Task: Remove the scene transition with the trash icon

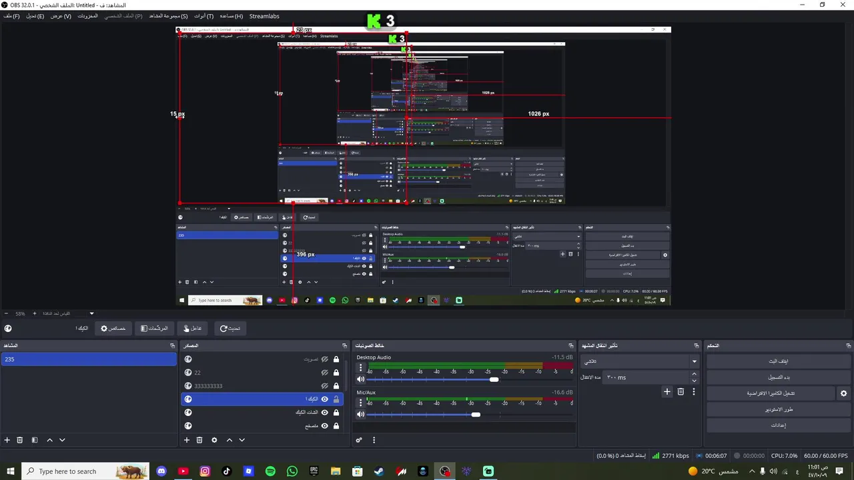Action: point(681,392)
